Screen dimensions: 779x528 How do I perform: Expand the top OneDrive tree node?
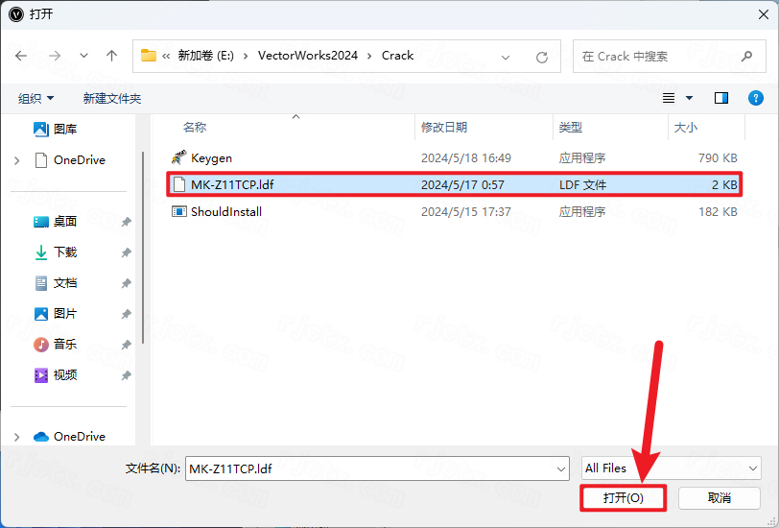(17, 160)
